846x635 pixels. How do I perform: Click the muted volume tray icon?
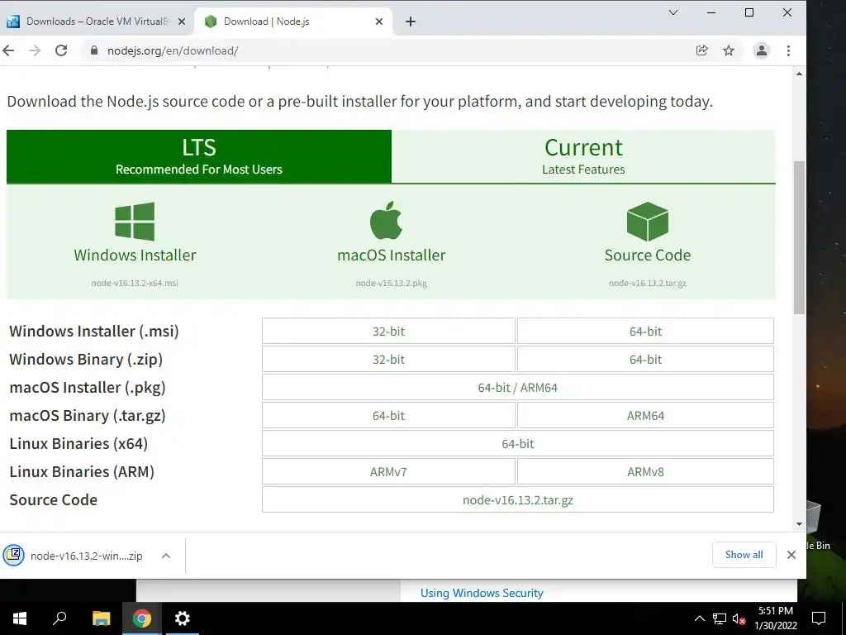click(x=739, y=618)
